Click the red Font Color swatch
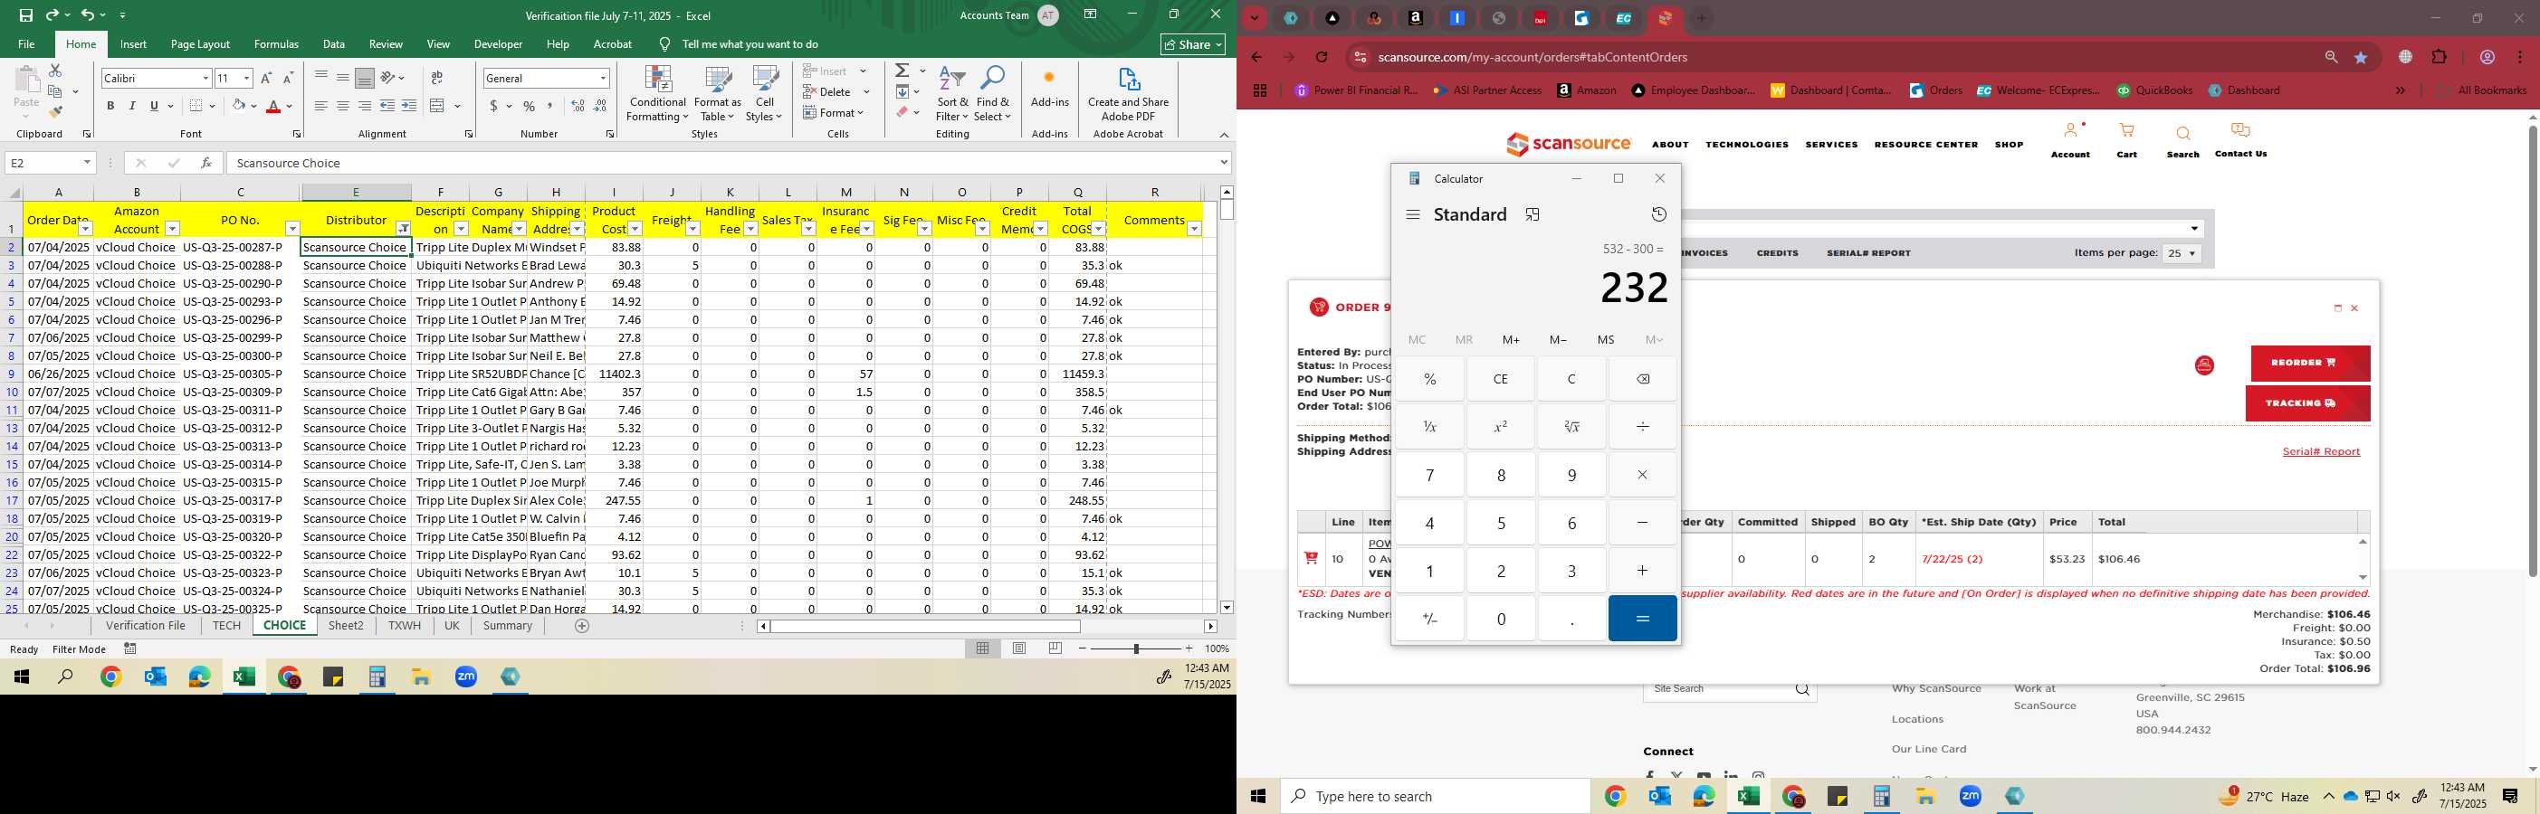Screen dimensions: 2540x814 [273, 106]
